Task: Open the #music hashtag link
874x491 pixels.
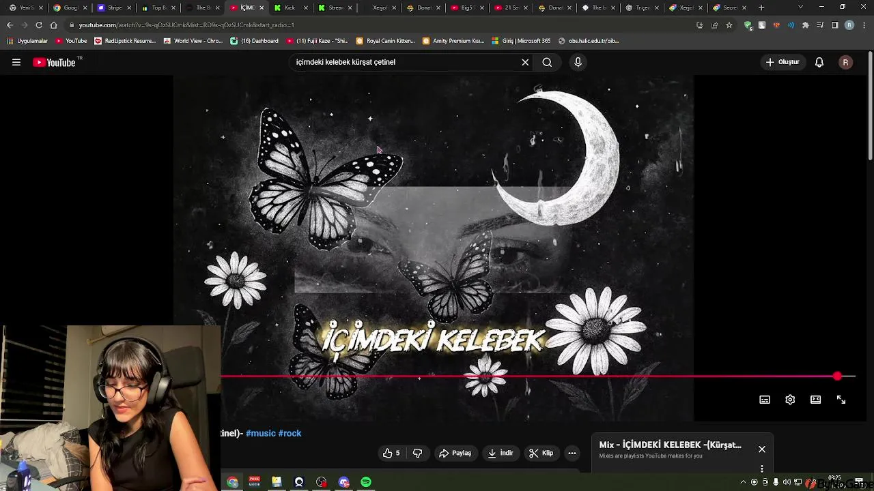Action: pyautogui.click(x=260, y=433)
